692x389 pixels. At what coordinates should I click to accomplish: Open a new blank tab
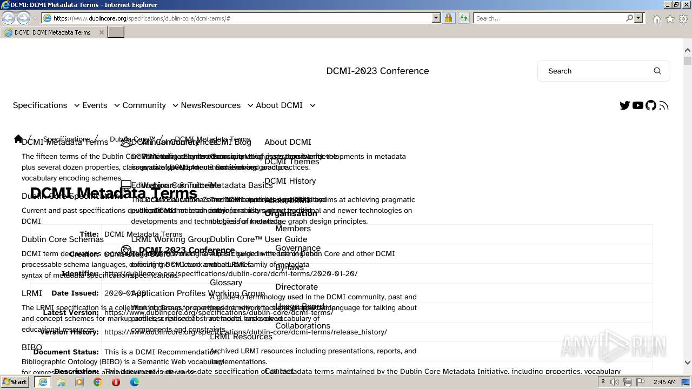click(x=116, y=32)
